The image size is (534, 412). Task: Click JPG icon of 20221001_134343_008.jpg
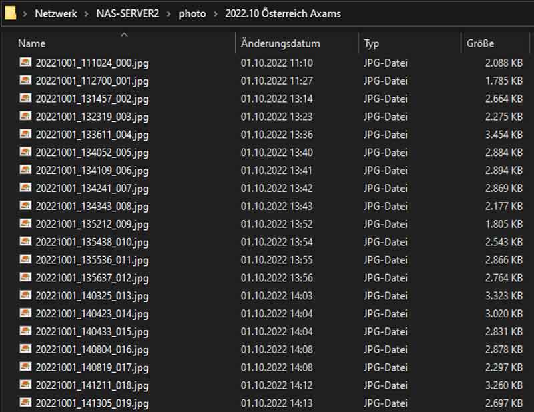(x=25, y=205)
